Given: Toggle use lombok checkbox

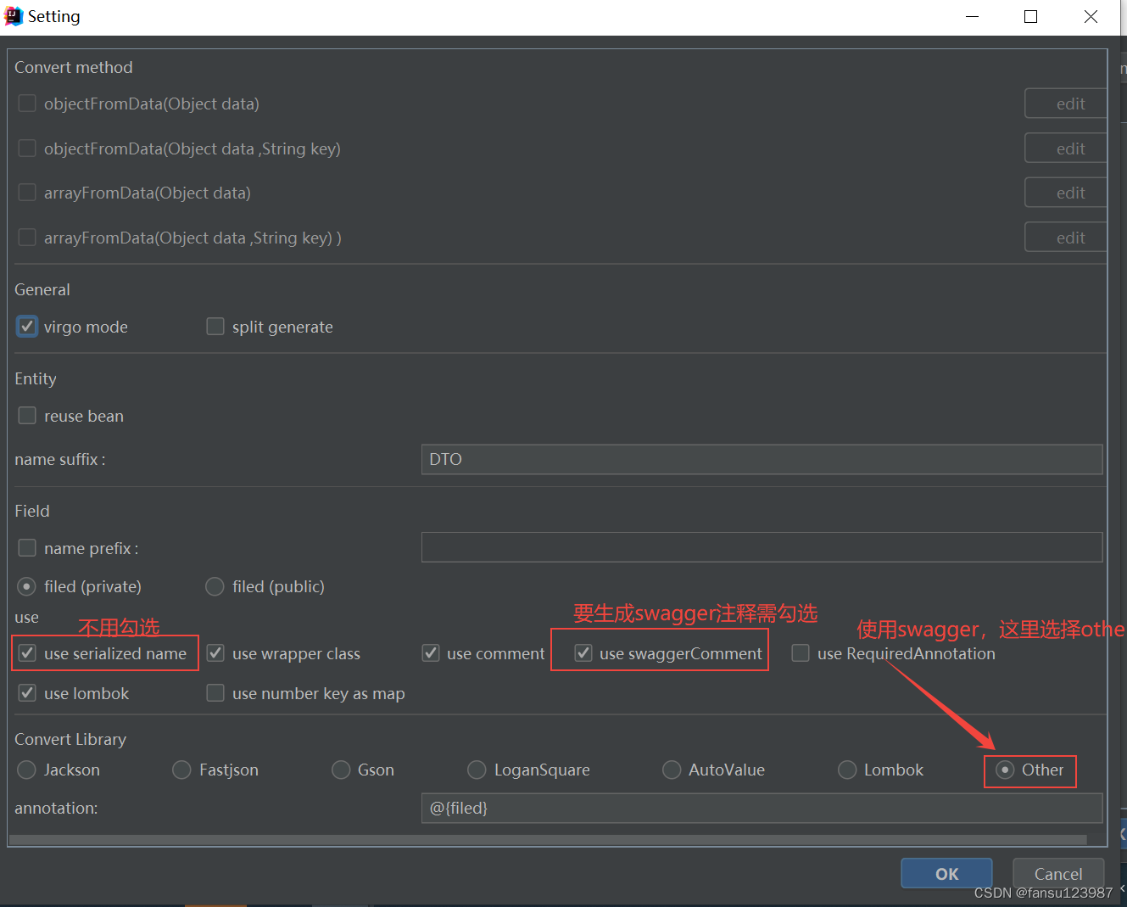Looking at the screenshot, I should (x=27, y=693).
